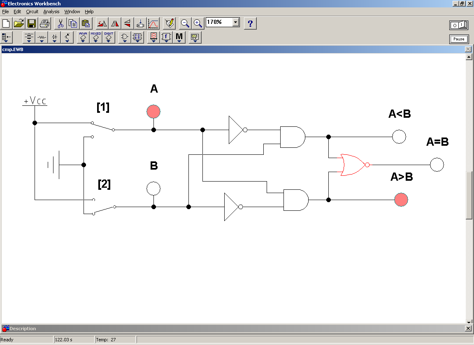474x345 pixels.
Task: Open the MIXED ICs parts bin
Action: click(x=96, y=37)
